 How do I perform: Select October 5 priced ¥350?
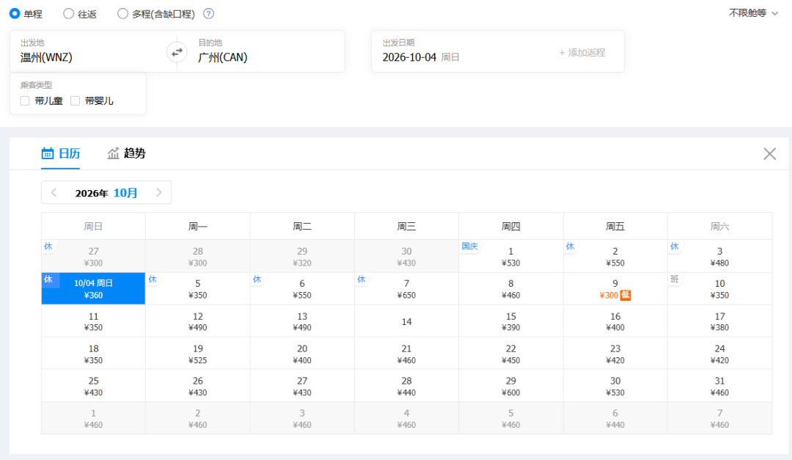click(197, 288)
